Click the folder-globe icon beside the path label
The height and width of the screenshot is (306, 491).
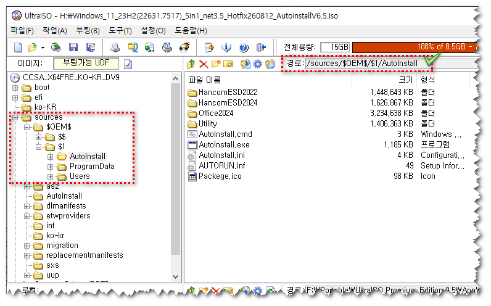(270, 64)
